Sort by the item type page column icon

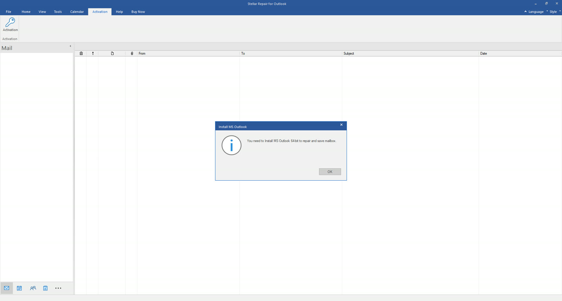point(112,53)
